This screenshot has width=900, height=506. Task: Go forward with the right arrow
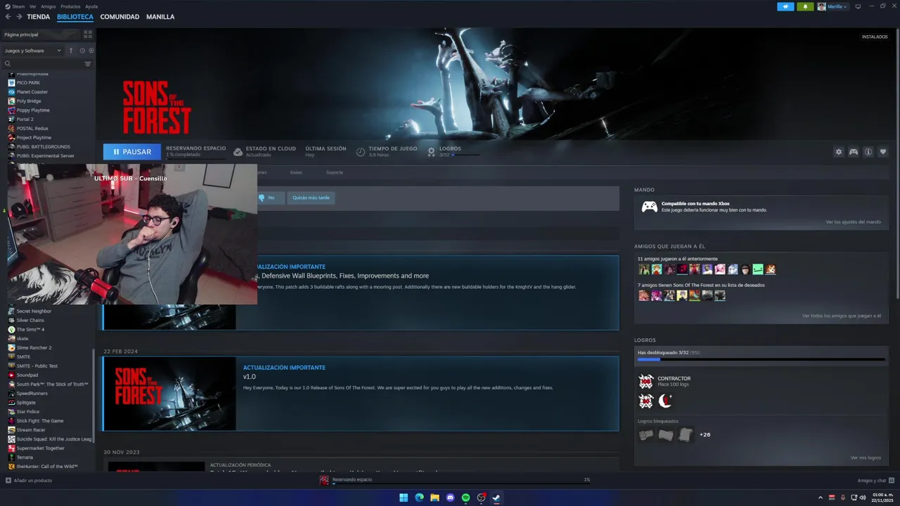[18, 17]
